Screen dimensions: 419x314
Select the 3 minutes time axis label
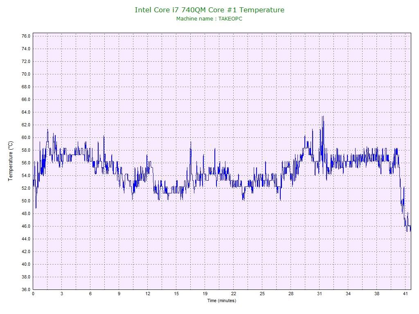pos(62,294)
